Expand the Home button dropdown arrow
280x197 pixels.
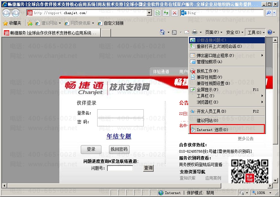[168, 32]
